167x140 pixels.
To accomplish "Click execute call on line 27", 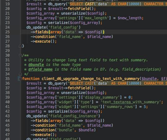I will (x=43, y=41).
